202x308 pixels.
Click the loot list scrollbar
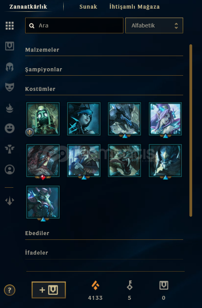pyautogui.click(x=191, y=130)
